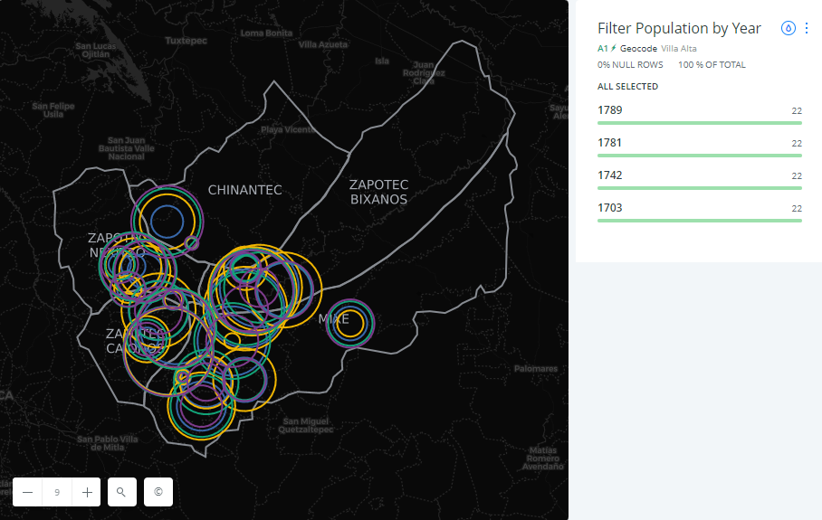Viewport: 822px width, 520px height.
Task: Click the zoom level 9 indicator
Action: tap(57, 492)
